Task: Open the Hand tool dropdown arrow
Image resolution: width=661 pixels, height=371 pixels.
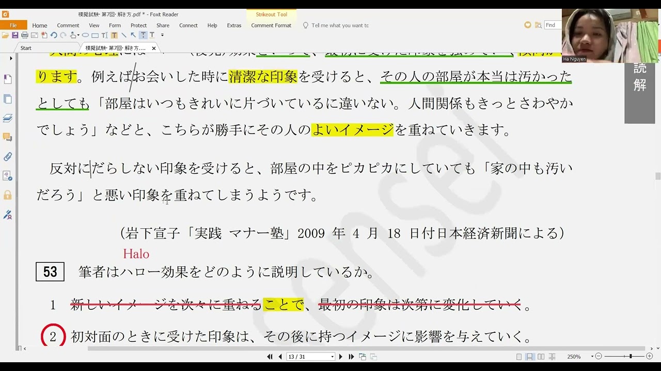Action: [78, 35]
